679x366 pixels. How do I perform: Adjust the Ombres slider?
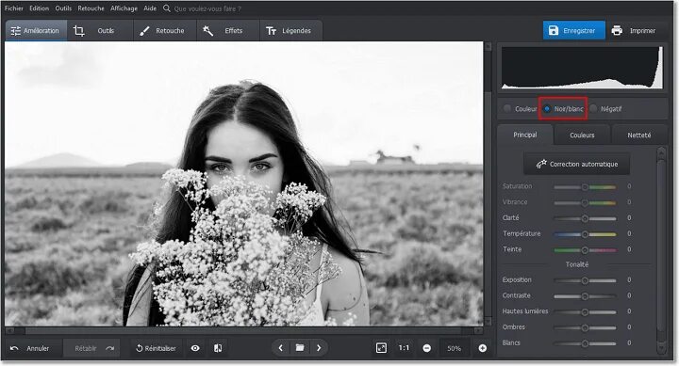585,327
